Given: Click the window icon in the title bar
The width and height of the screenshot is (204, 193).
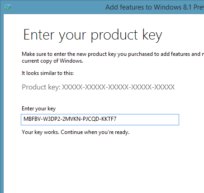Looking at the screenshot, I should click(8, 7).
